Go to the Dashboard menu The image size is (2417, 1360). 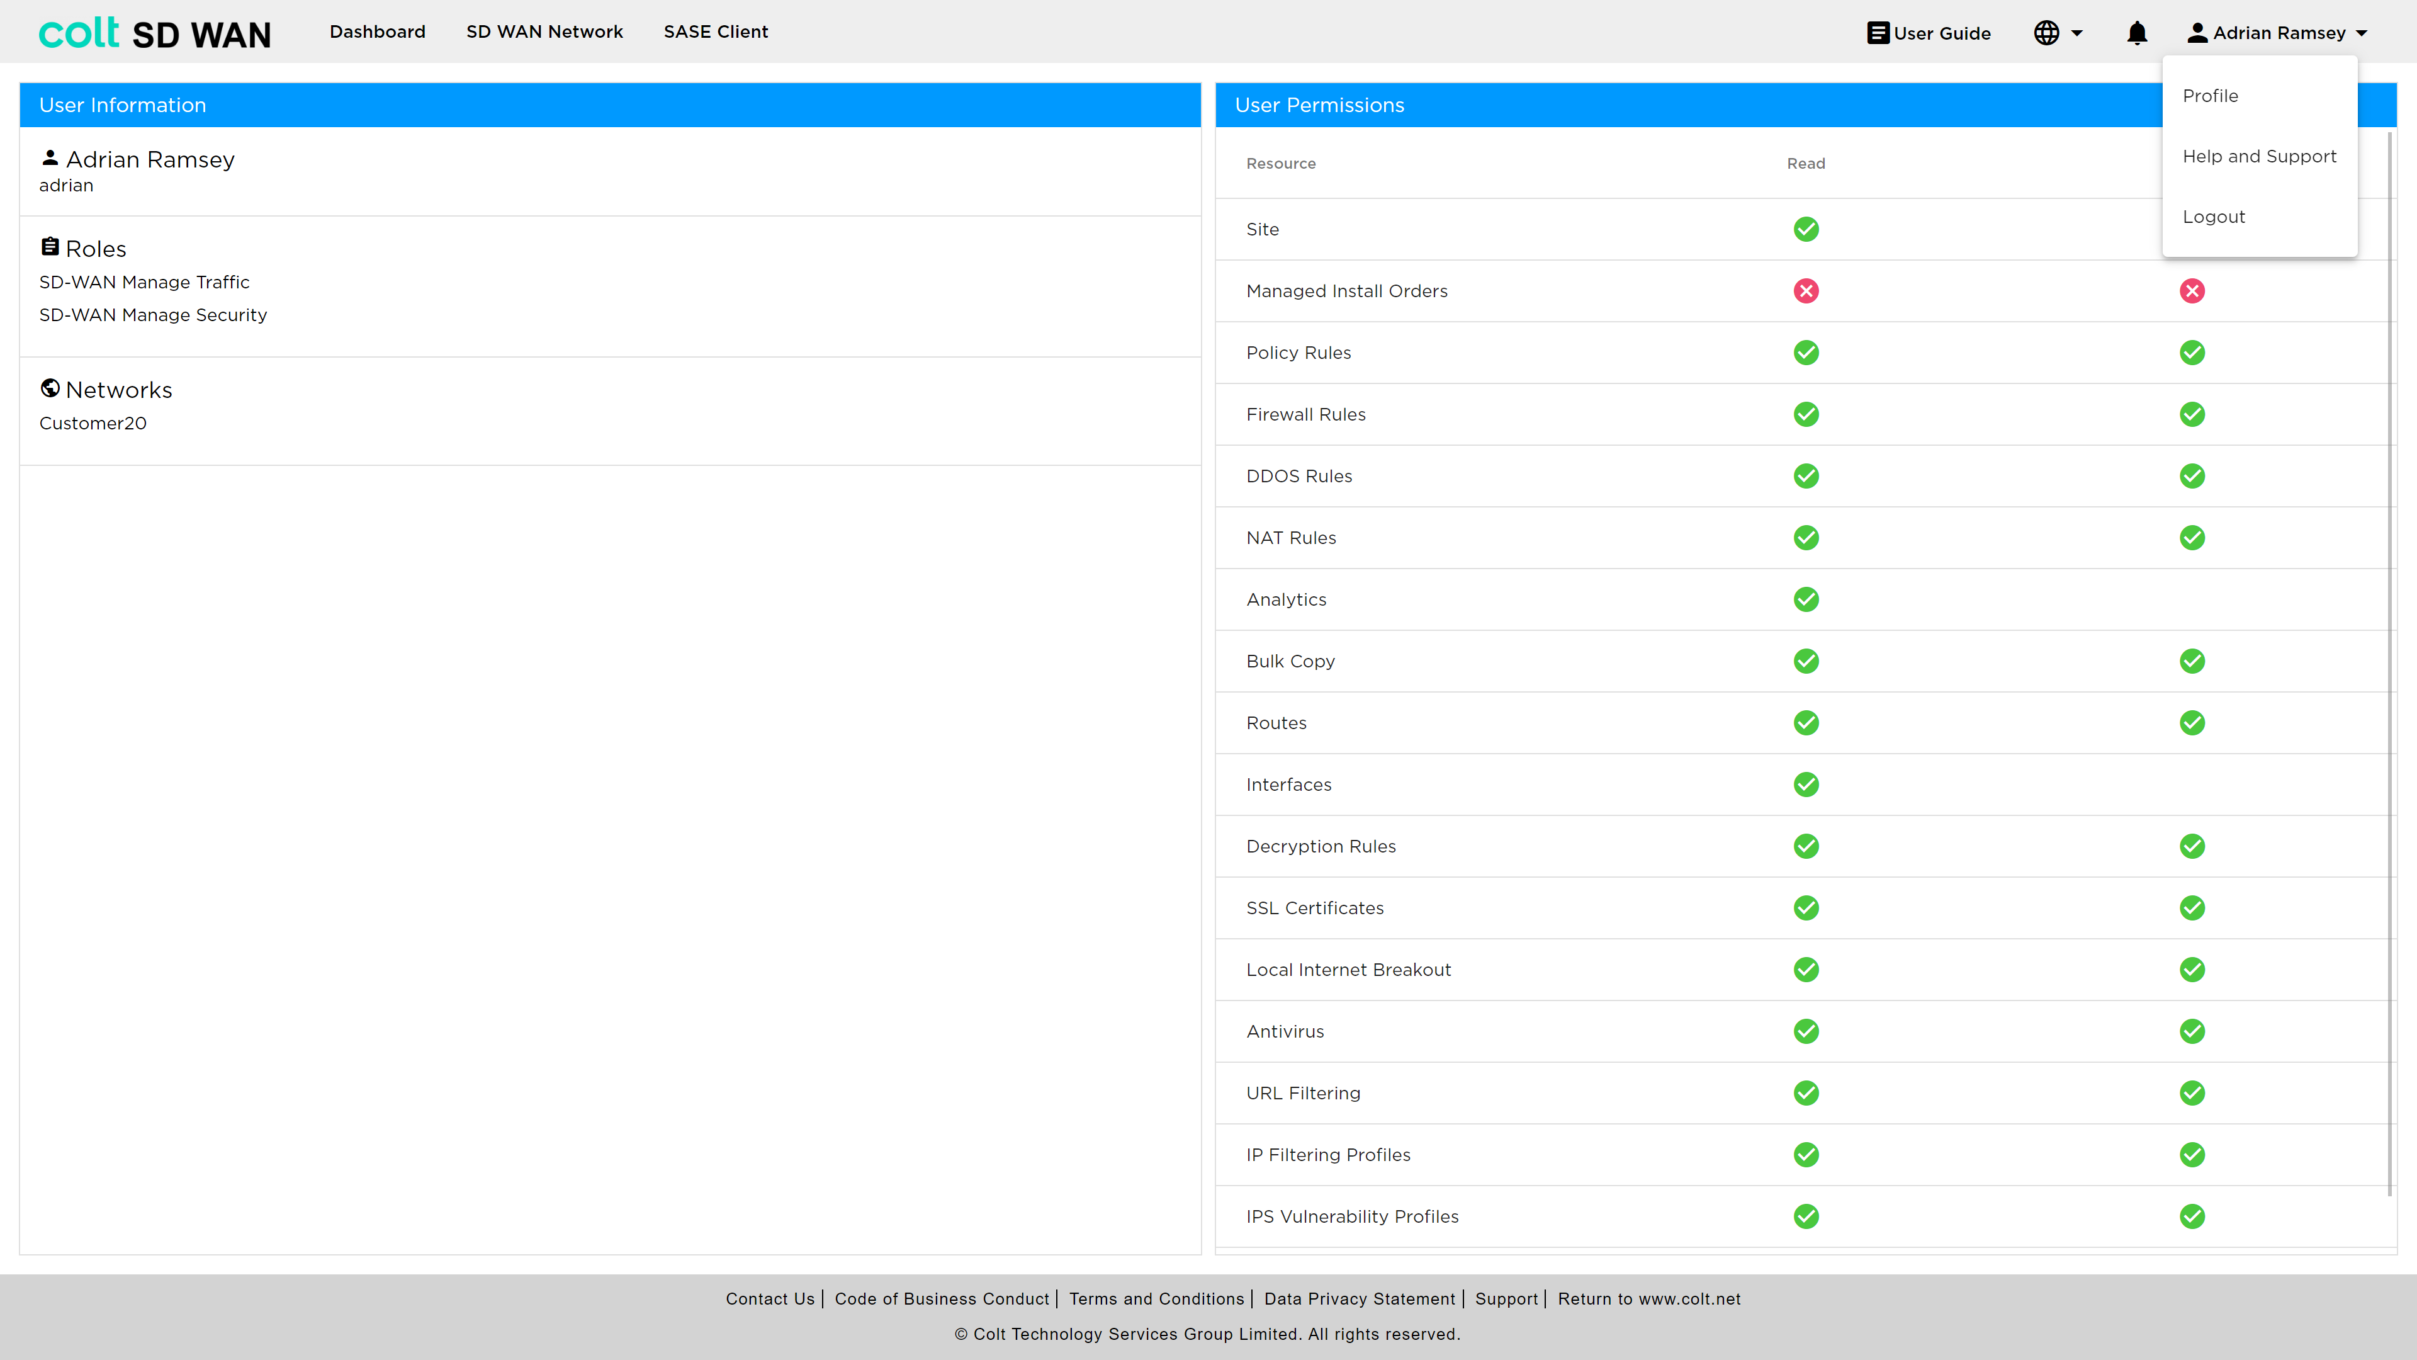point(377,32)
